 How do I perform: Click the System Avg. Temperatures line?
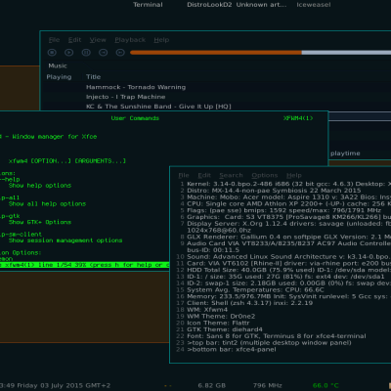pos(255,289)
